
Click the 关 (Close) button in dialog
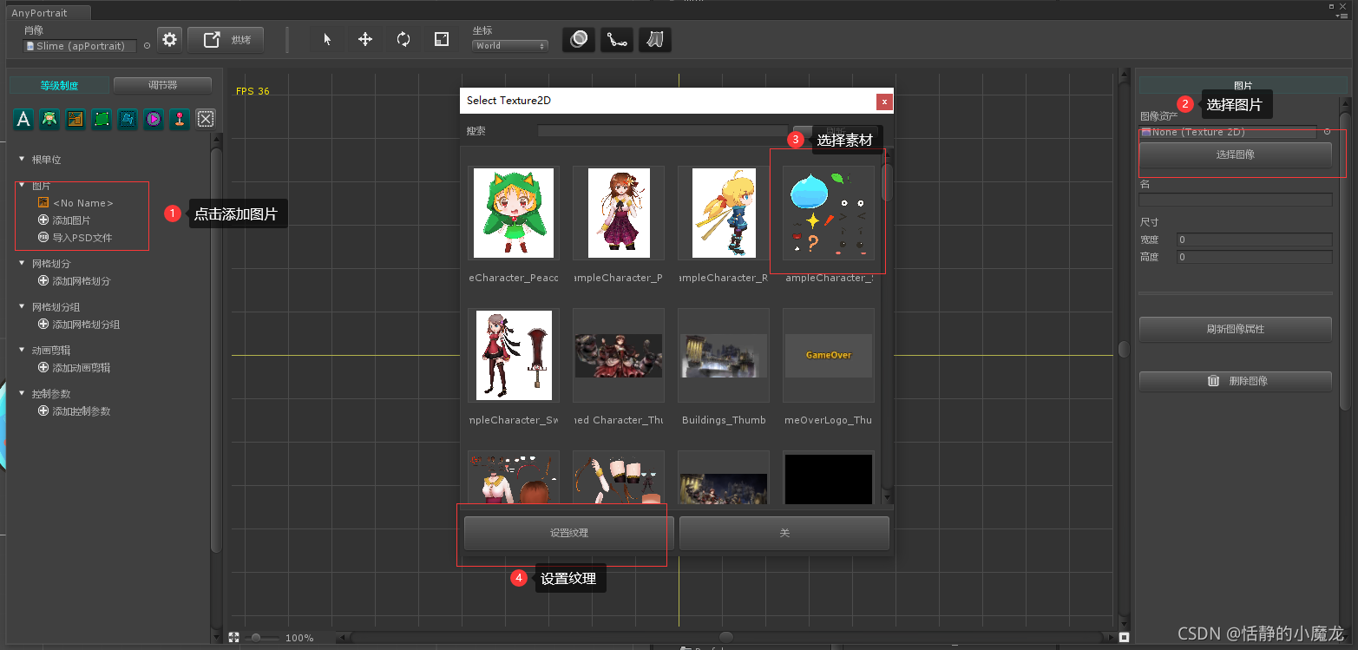click(x=784, y=533)
